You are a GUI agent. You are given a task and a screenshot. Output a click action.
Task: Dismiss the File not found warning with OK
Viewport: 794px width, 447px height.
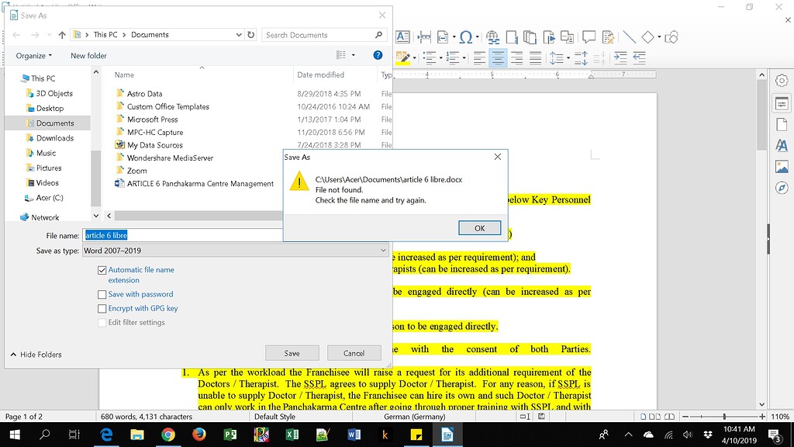click(x=479, y=227)
